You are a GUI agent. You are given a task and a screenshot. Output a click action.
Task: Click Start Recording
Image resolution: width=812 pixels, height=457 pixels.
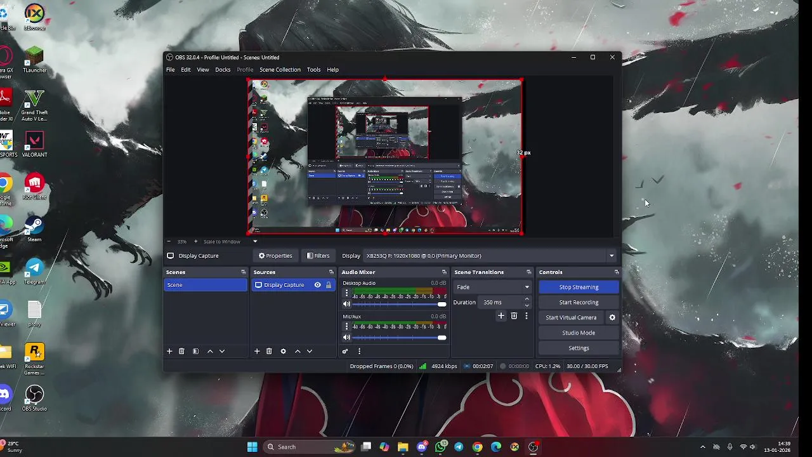pyautogui.click(x=579, y=302)
